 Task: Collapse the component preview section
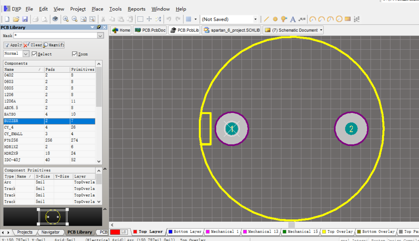pos(105,209)
